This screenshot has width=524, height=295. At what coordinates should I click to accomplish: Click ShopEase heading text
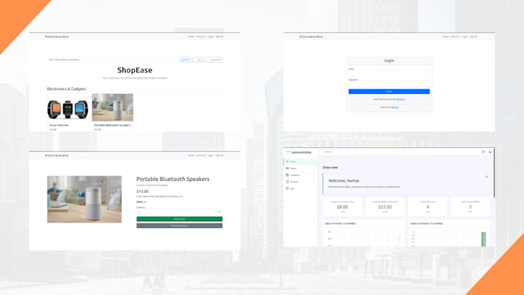[x=135, y=70]
